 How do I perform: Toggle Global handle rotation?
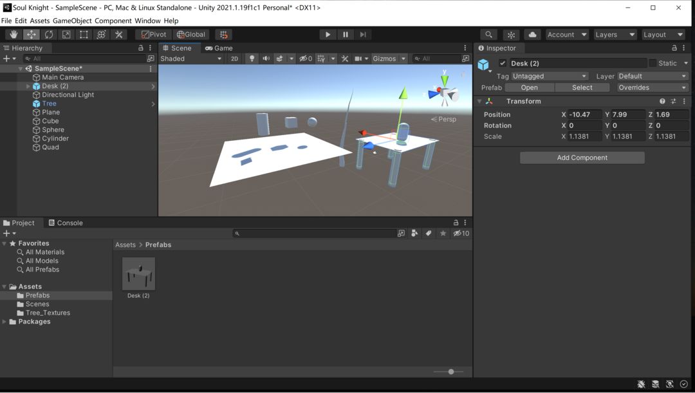pos(191,35)
